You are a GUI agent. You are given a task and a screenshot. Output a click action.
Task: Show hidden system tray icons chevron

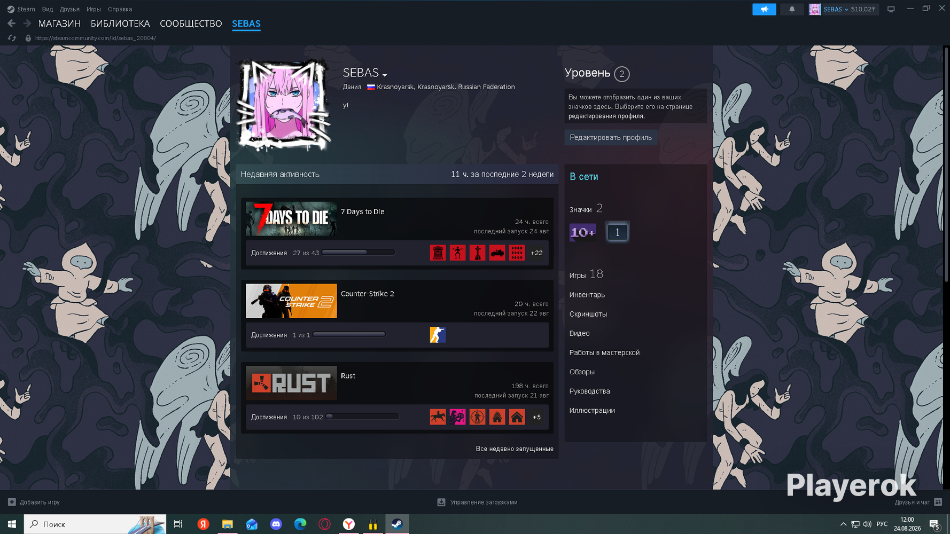[x=843, y=524]
